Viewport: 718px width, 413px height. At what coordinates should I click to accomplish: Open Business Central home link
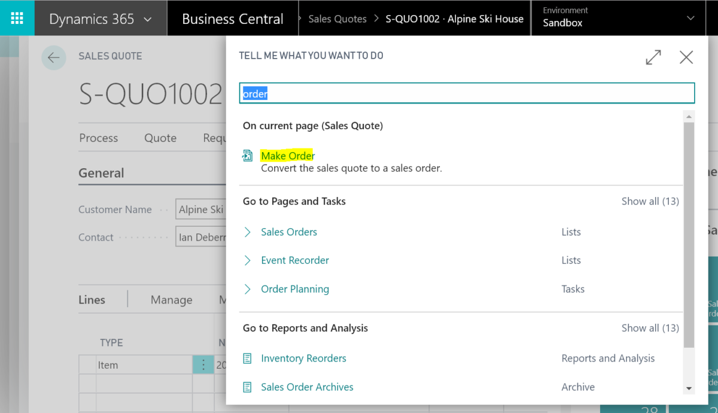click(232, 19)
